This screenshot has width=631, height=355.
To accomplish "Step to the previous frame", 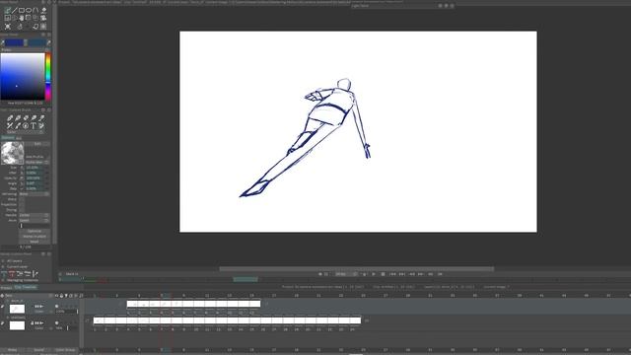I will point(411,274).
